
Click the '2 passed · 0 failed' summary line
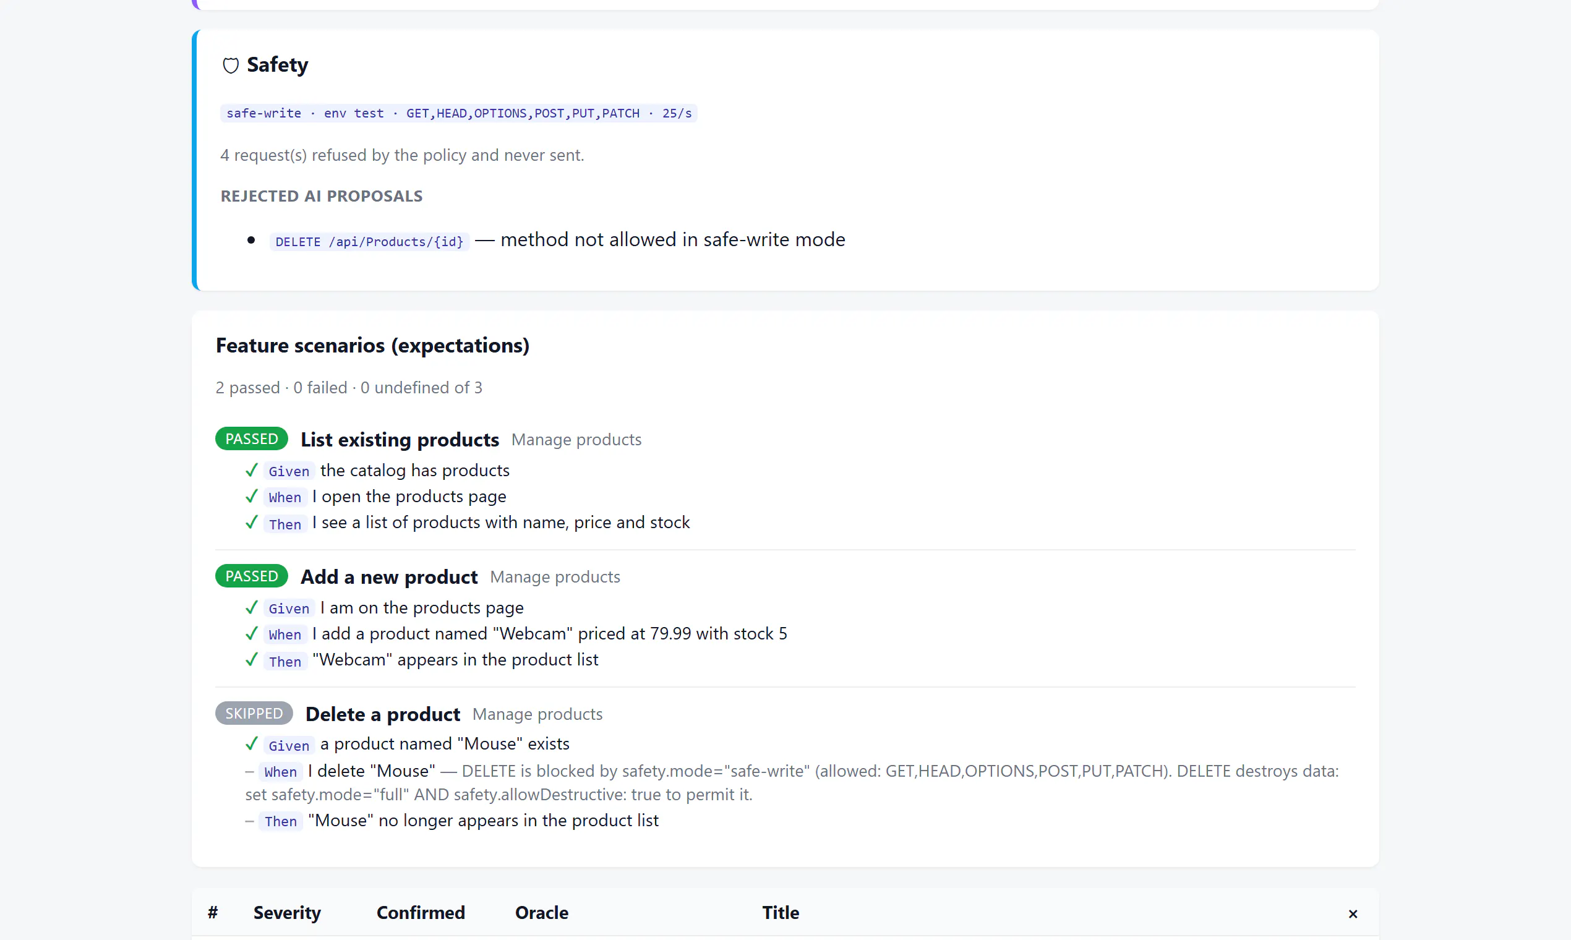point(349,388)
